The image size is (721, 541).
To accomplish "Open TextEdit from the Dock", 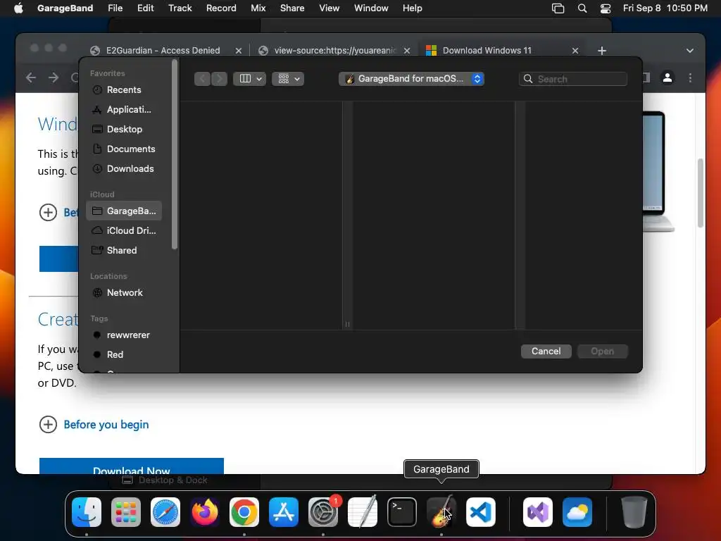I will coord(363,511).
